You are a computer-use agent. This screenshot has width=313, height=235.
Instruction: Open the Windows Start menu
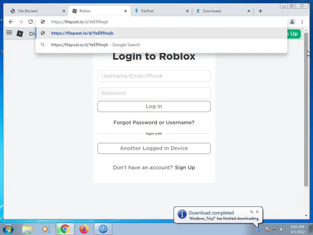8,229
